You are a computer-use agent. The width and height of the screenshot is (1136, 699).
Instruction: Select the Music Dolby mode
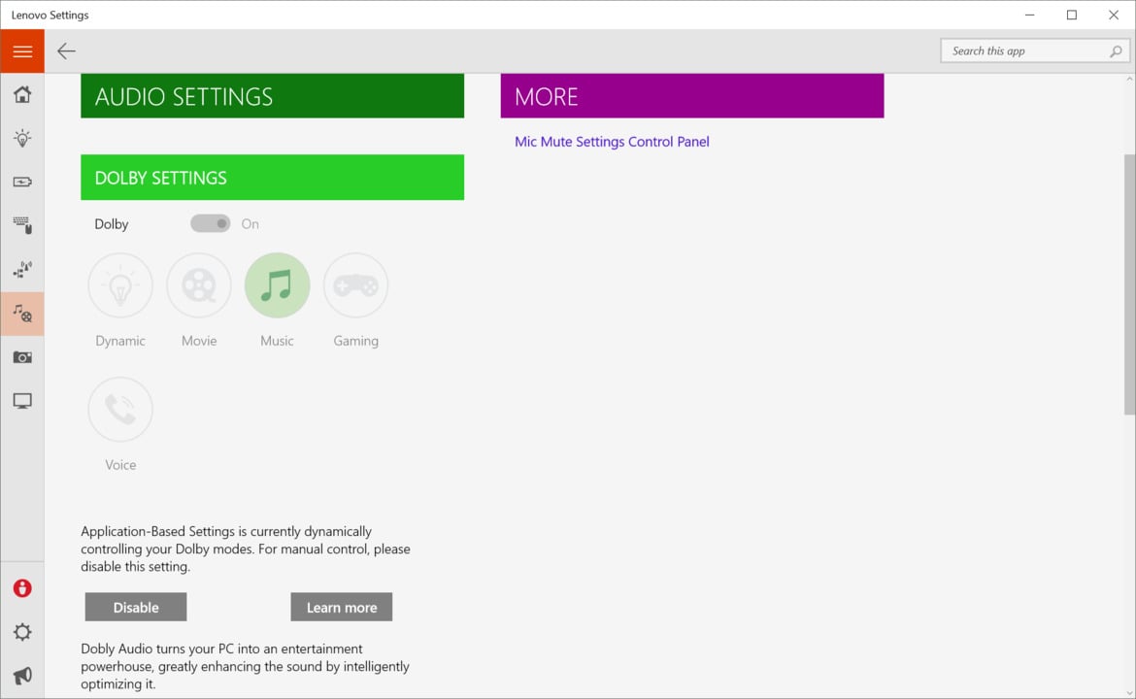(277, 285)
